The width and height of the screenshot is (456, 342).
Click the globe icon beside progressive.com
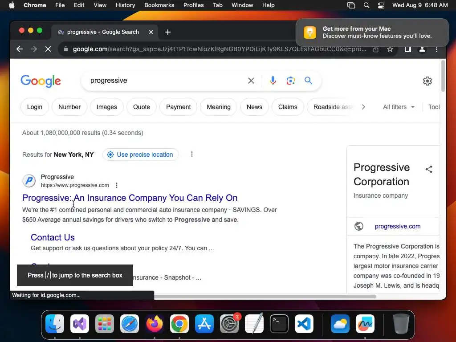[x=359, y=226]
